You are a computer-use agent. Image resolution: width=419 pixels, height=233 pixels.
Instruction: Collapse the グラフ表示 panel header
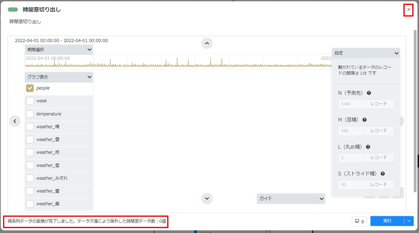[x=59, y=77]
